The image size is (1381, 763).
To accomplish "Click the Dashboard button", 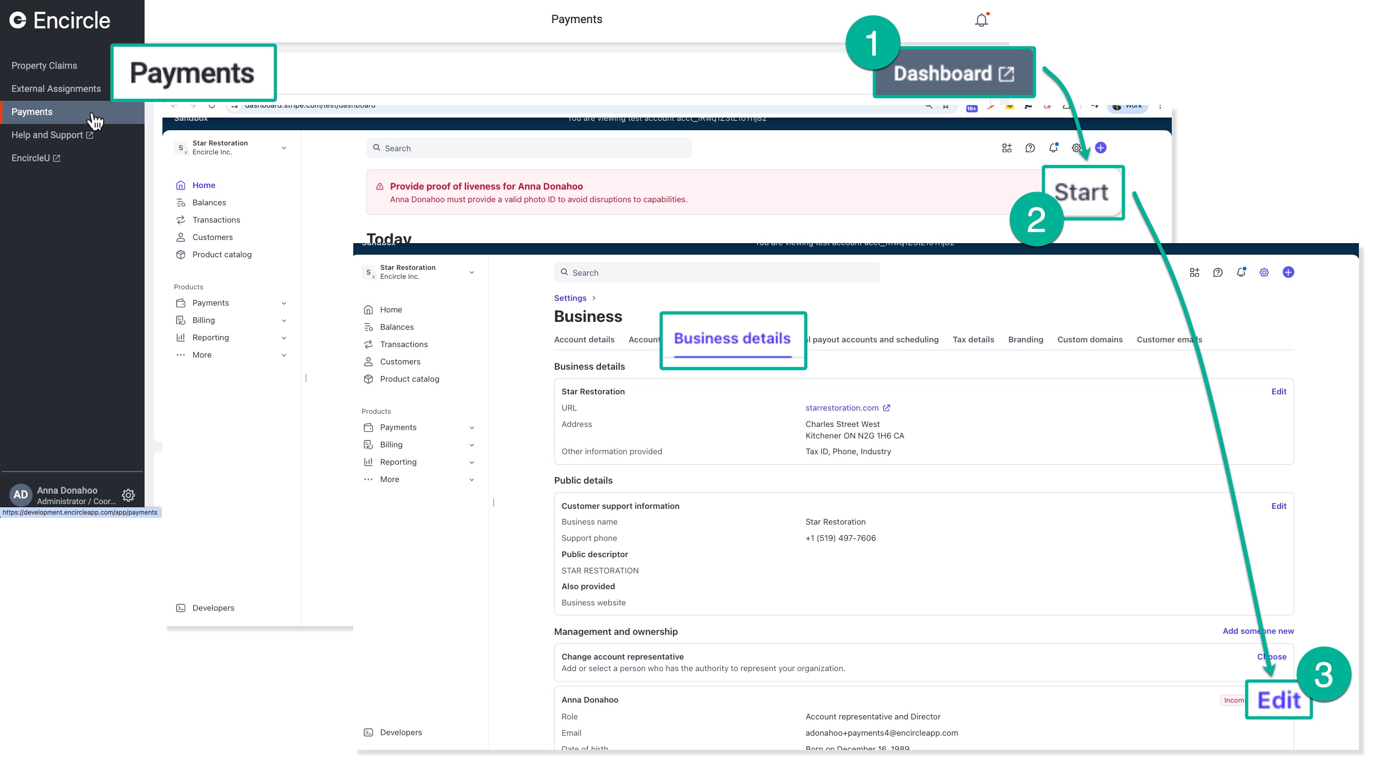I will click(x=953, y=74).
